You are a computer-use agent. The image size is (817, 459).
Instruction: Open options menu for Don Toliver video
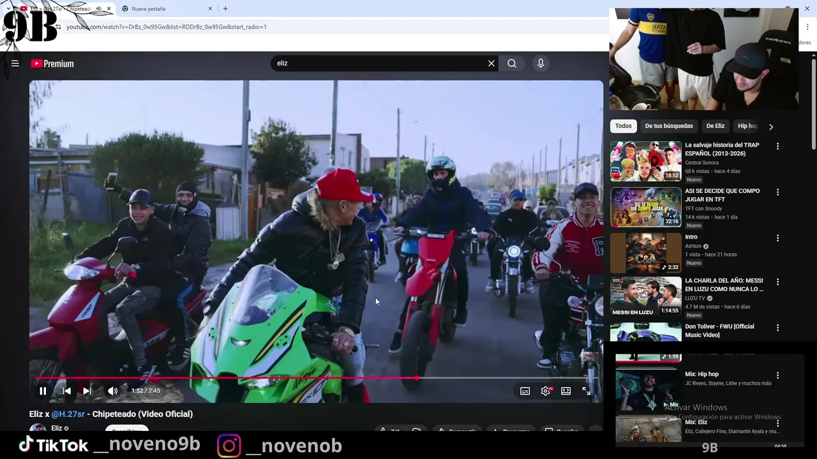coord(777,327)
